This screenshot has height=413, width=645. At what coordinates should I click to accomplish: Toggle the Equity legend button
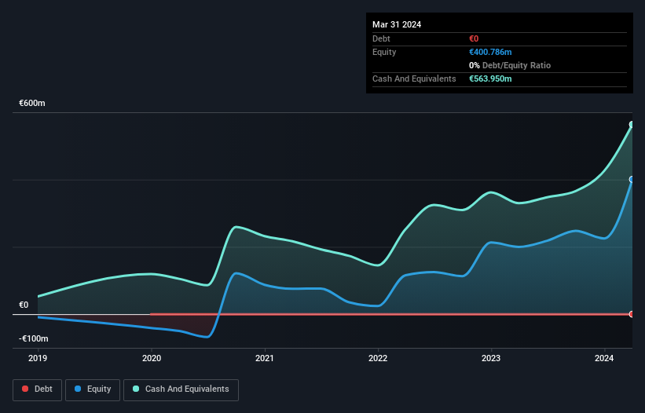(x=93, y=389)
